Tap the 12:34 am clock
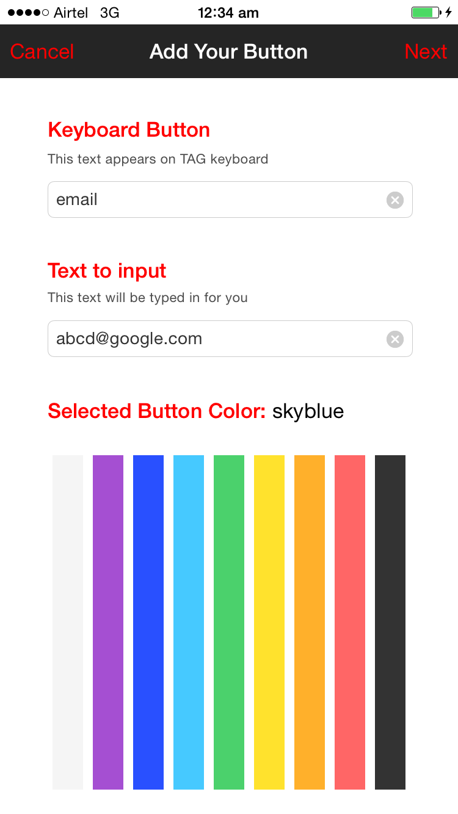Image resolution: width=458 pixels, height=814 pixels. click(228, 12)
